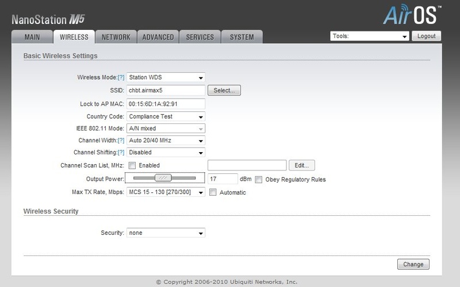Click the Wireless Security heading
This screenshot has width=460, height=287.
coord(51,211)
